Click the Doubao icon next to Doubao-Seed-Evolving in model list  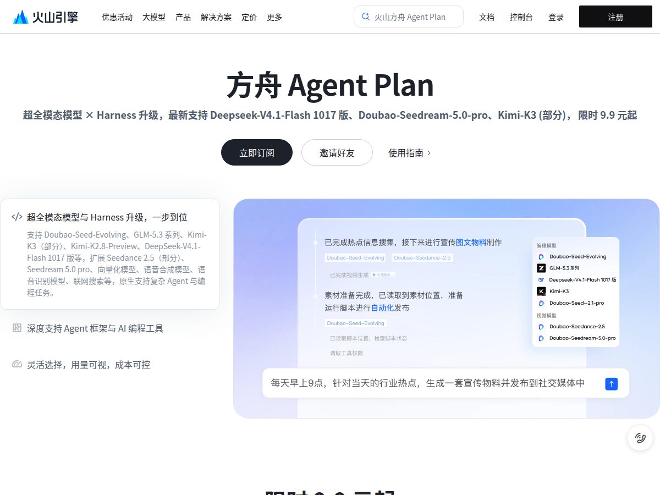click(x=541, y=256)
